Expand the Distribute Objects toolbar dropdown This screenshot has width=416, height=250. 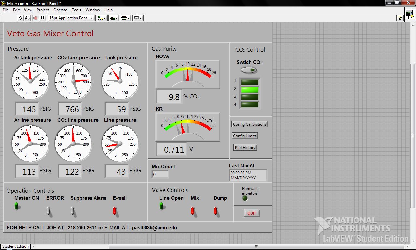[x=114, y=18]
